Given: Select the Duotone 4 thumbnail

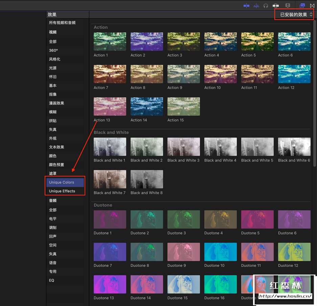Looking at the screenshot, I should (x=220, y=219).
